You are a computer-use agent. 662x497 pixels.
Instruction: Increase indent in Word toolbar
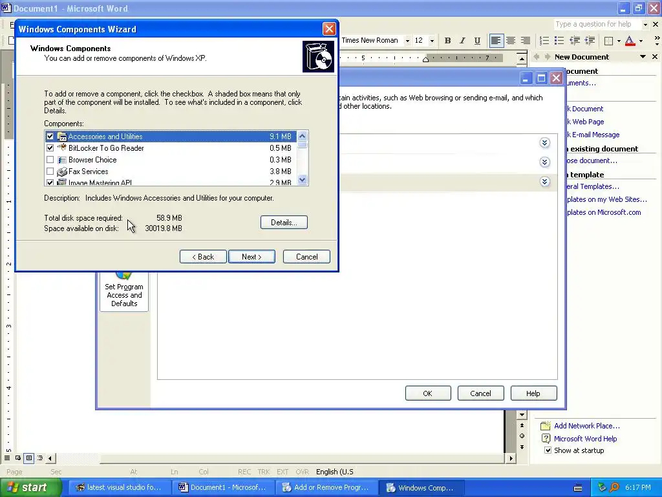pos(590,41)
